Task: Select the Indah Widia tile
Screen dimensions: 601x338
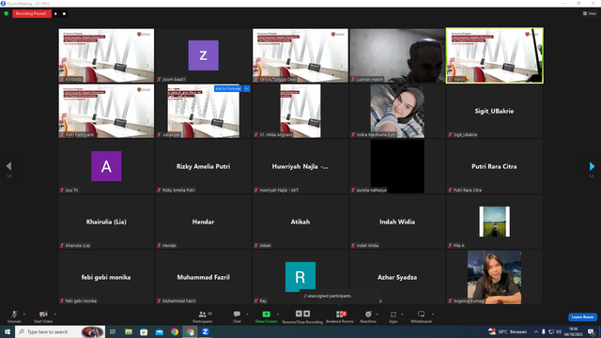Action: (397, 222)
